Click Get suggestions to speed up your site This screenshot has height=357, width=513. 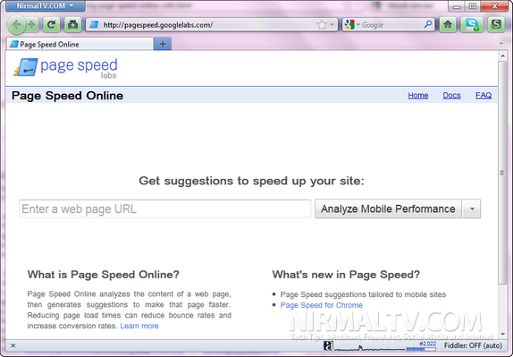(251, 181)
